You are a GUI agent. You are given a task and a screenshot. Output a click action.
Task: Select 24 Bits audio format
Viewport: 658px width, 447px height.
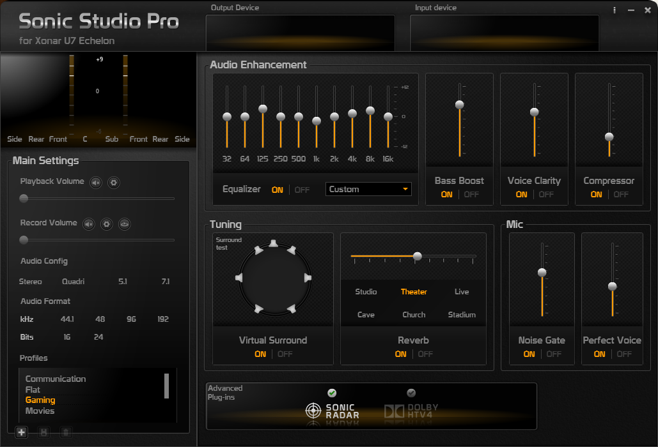pos(98,337)
